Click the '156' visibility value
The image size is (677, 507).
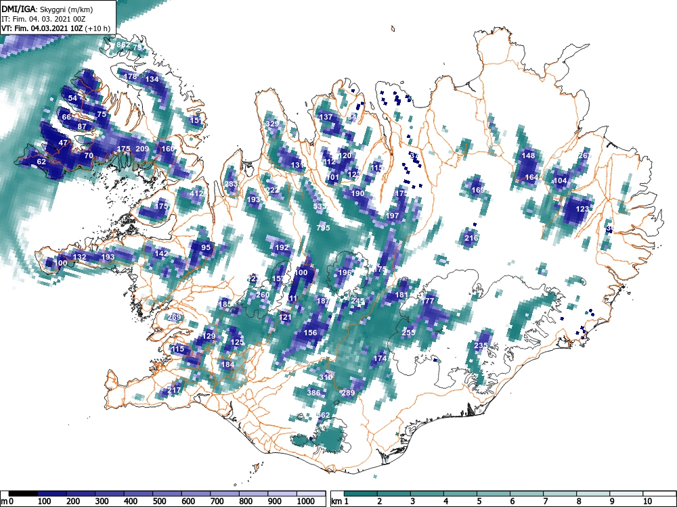click(311, 333)
